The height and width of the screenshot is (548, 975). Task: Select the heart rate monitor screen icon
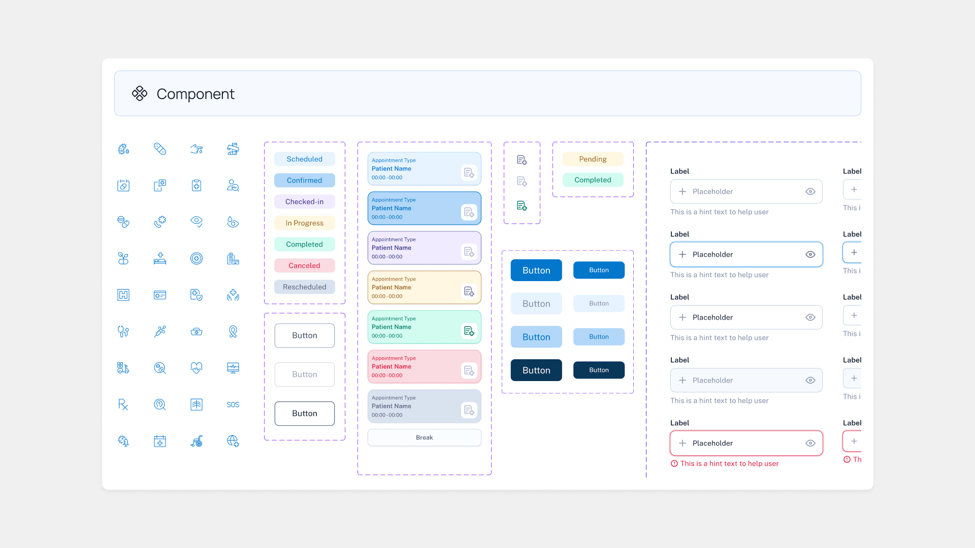(233, 368)
